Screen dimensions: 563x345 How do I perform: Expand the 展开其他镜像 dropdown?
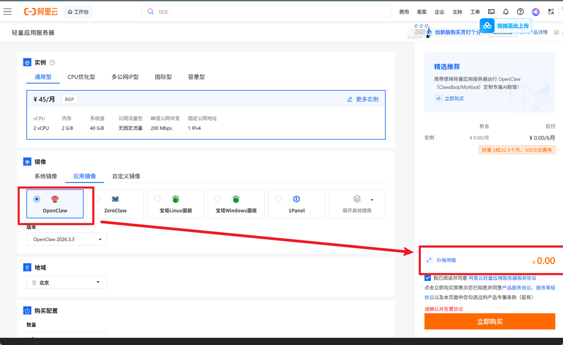(x=357, y=204)
